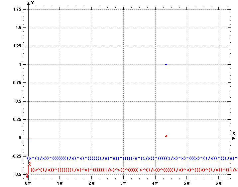Click the -0.25 tick label on Y axis
Image resolution: width=238 pixels, height=187 pixels.
[x=15, y=156]
